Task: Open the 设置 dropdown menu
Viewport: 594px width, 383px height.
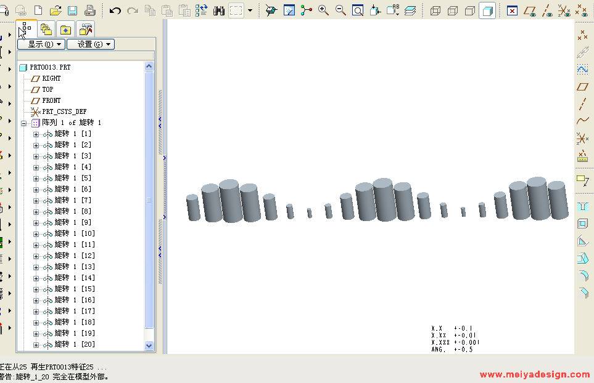Action: tap(90, 44)
